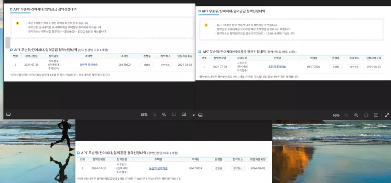Show actual size 1:1 in left viewer
Screen dimensions: 391x183
tap(184, 114)
